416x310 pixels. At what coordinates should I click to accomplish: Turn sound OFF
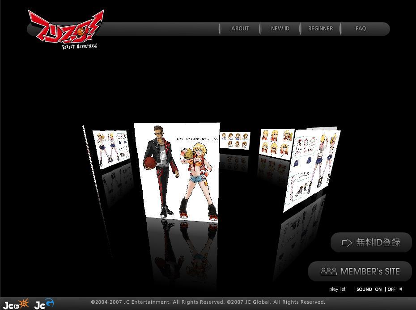point(391,289)
